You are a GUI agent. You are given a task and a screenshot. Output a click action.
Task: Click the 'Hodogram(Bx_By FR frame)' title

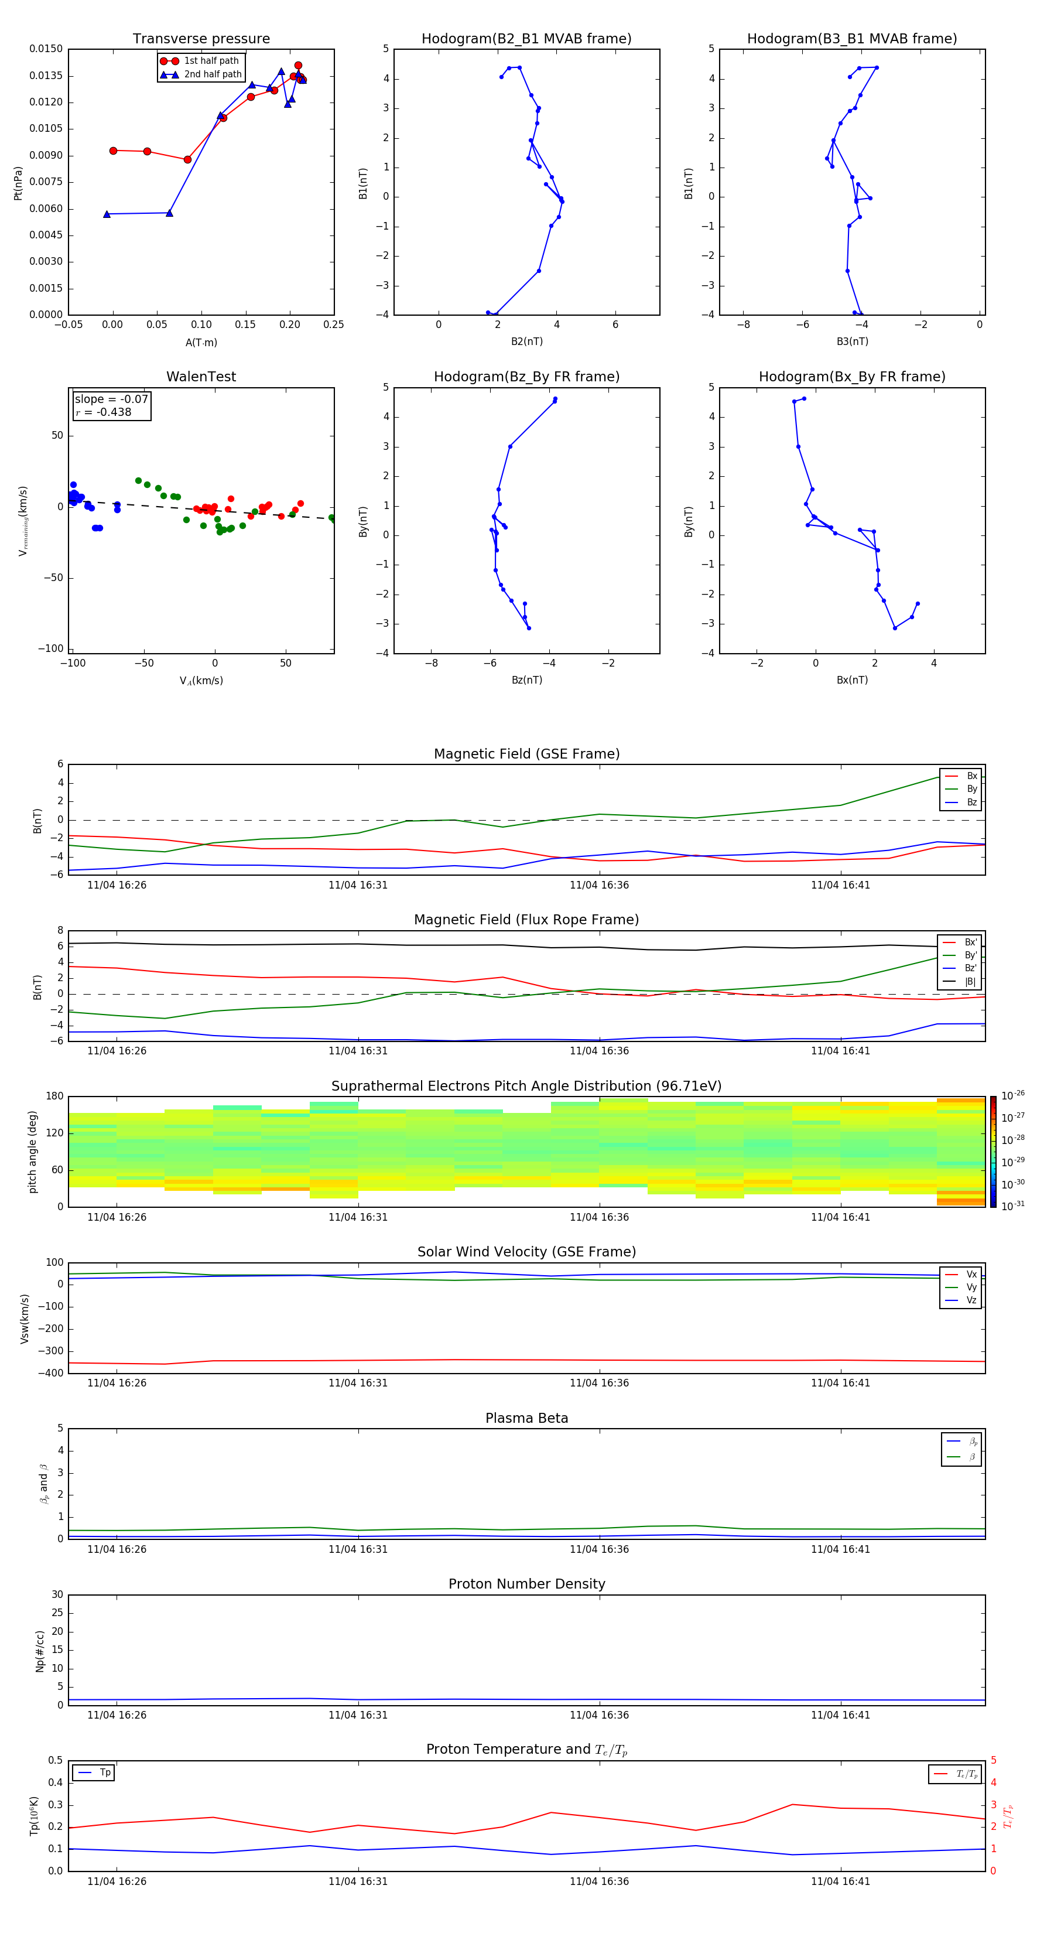pos(852,377)
